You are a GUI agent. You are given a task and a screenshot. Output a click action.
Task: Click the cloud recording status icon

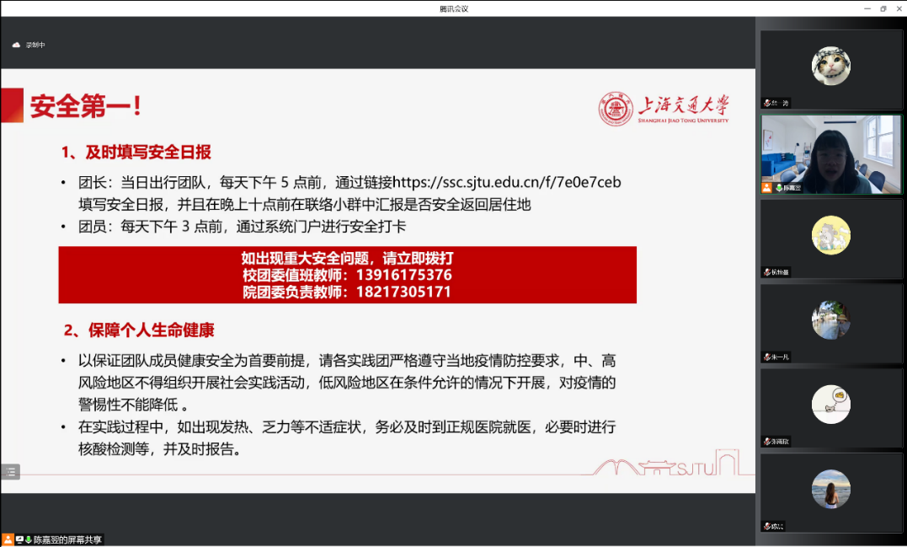pos(16,45)
